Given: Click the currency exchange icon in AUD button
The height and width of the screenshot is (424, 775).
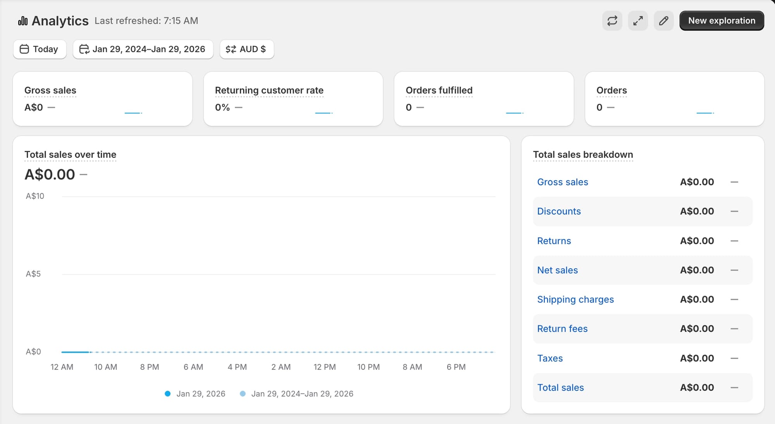Looking at the screenshot, I should pyautogui.click(x=231, y=49).
